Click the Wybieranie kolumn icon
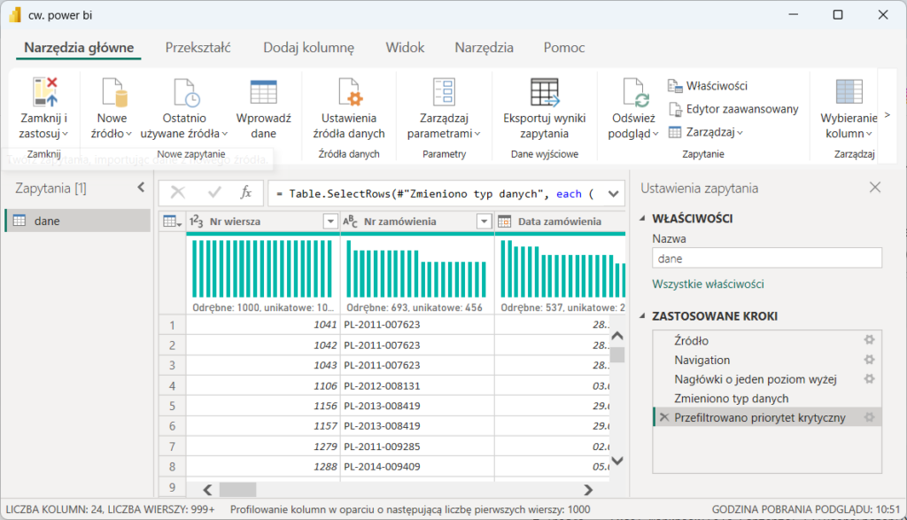Screen dimensions: 907x520 point(849,92)
